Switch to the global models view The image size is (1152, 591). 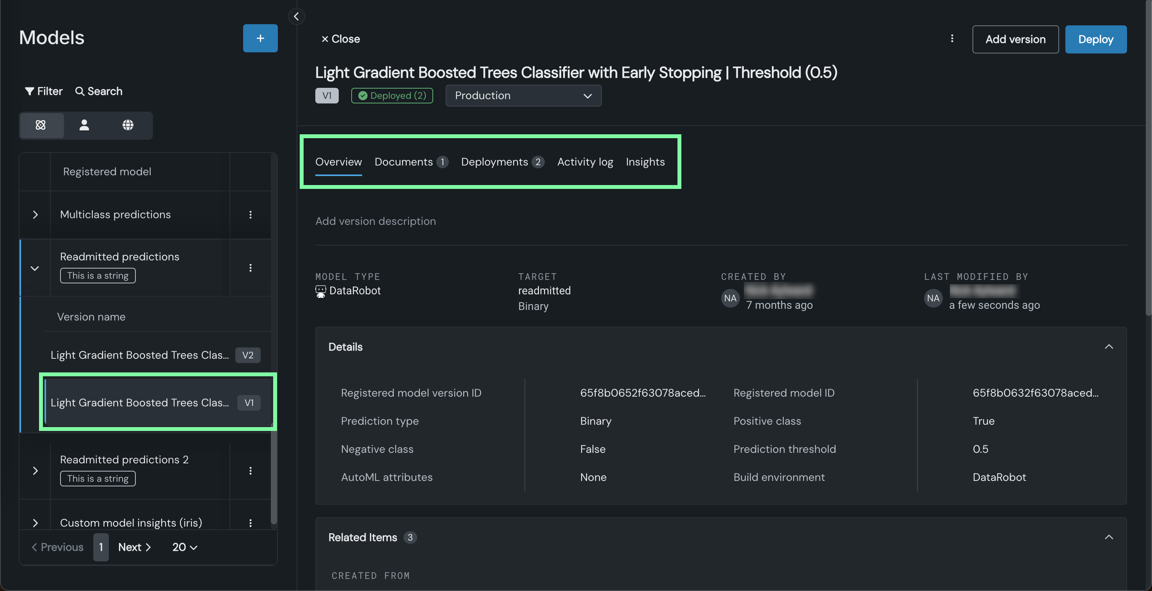point(128,125)
